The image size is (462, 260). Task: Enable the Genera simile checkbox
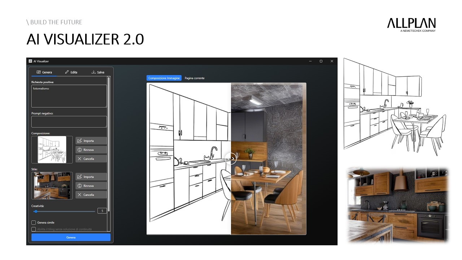pyautogui.click(x=34, y=222)
